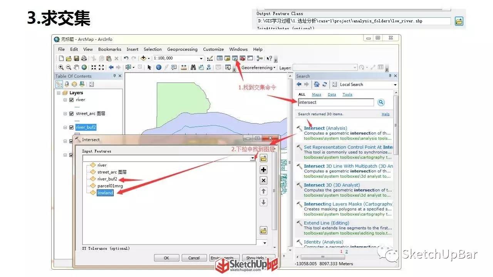Open the Selection menu
This screenshot has width=493, height=277.
153,49
